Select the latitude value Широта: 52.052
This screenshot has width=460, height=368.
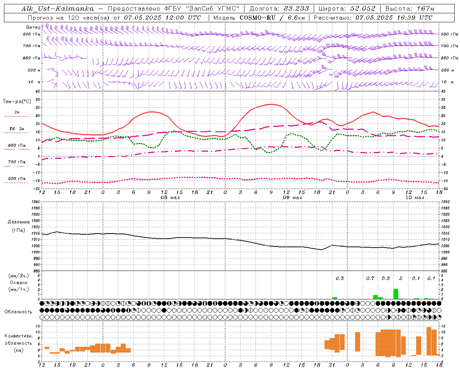[x=347, y=9]
